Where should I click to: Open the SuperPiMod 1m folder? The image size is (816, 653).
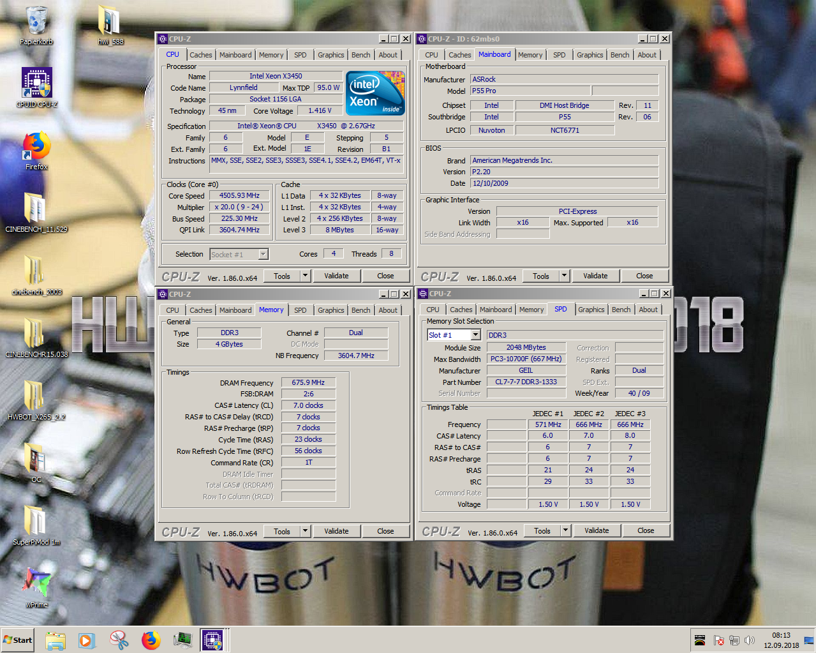[x=36, y=525]
